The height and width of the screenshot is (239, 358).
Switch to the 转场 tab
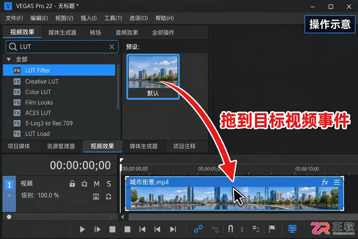[95, 32]
